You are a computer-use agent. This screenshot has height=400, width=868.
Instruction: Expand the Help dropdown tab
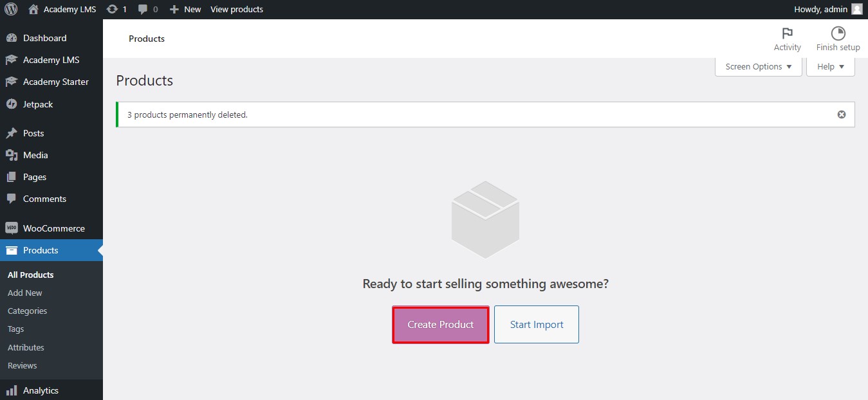(831, 67)
